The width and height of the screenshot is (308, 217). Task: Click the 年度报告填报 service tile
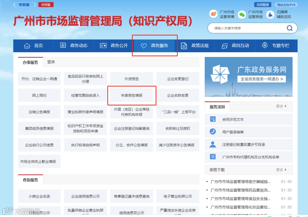131,95
